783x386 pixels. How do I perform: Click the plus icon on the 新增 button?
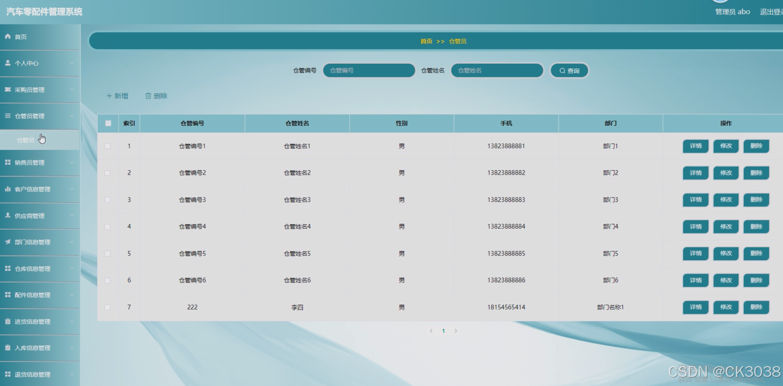(x=108, y=95)
